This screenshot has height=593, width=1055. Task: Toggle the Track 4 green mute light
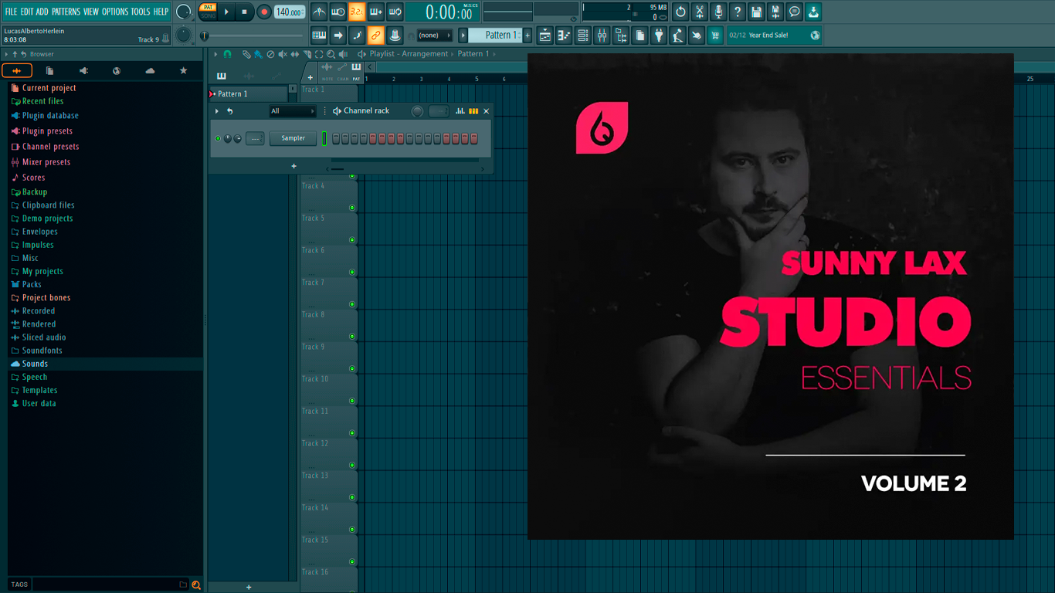coord(352,208)
